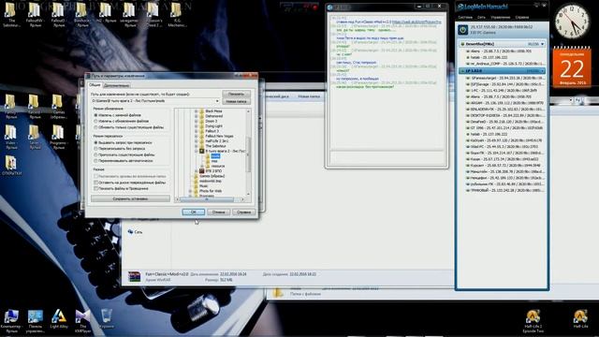599x337 pixels.
Task: Click the Справка button in extraction dialog
Action: [x=243, y=212]
